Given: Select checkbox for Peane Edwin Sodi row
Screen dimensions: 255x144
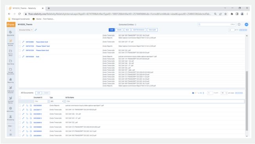Looking at the screenshot, I should click(x=20, y=42).
